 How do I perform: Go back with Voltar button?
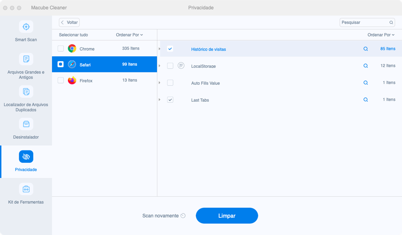[x=69, y=22]
